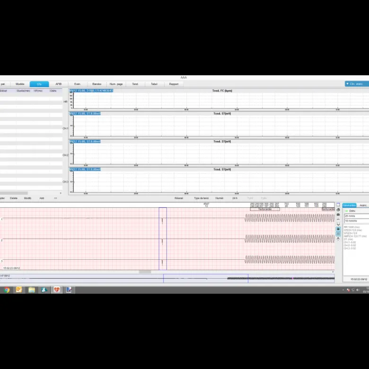Image resolution: width=369 pixels, height=369 pixels.
Task: Switch to the Num. page tab
Action: pyautogui.click(x=116, y=84)
